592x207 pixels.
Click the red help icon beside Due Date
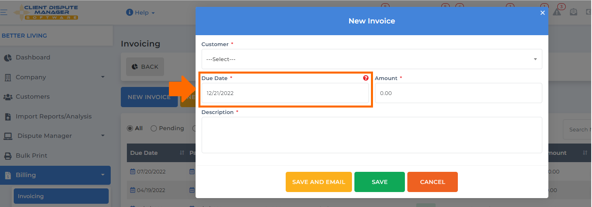coord(366,78)
